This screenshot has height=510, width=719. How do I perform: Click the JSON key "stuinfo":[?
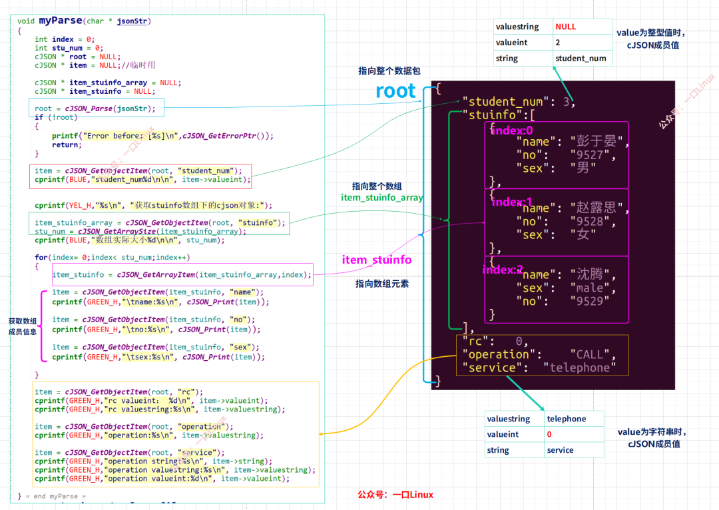499,115
